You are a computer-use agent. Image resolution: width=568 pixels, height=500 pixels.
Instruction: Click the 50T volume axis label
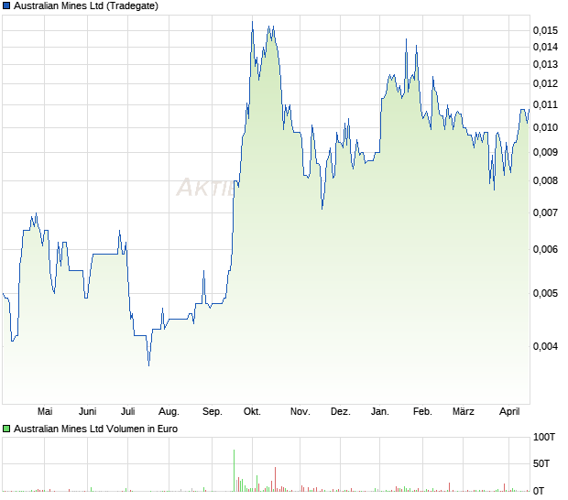[541, 463]
